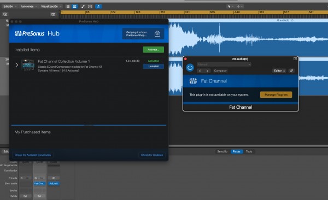Click the input format circle on first strip
This screenshot has height=200, width=328.
pos(21,178)
